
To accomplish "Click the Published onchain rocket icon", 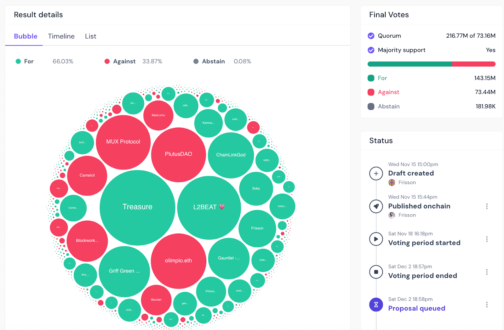I will coord(376,206).
